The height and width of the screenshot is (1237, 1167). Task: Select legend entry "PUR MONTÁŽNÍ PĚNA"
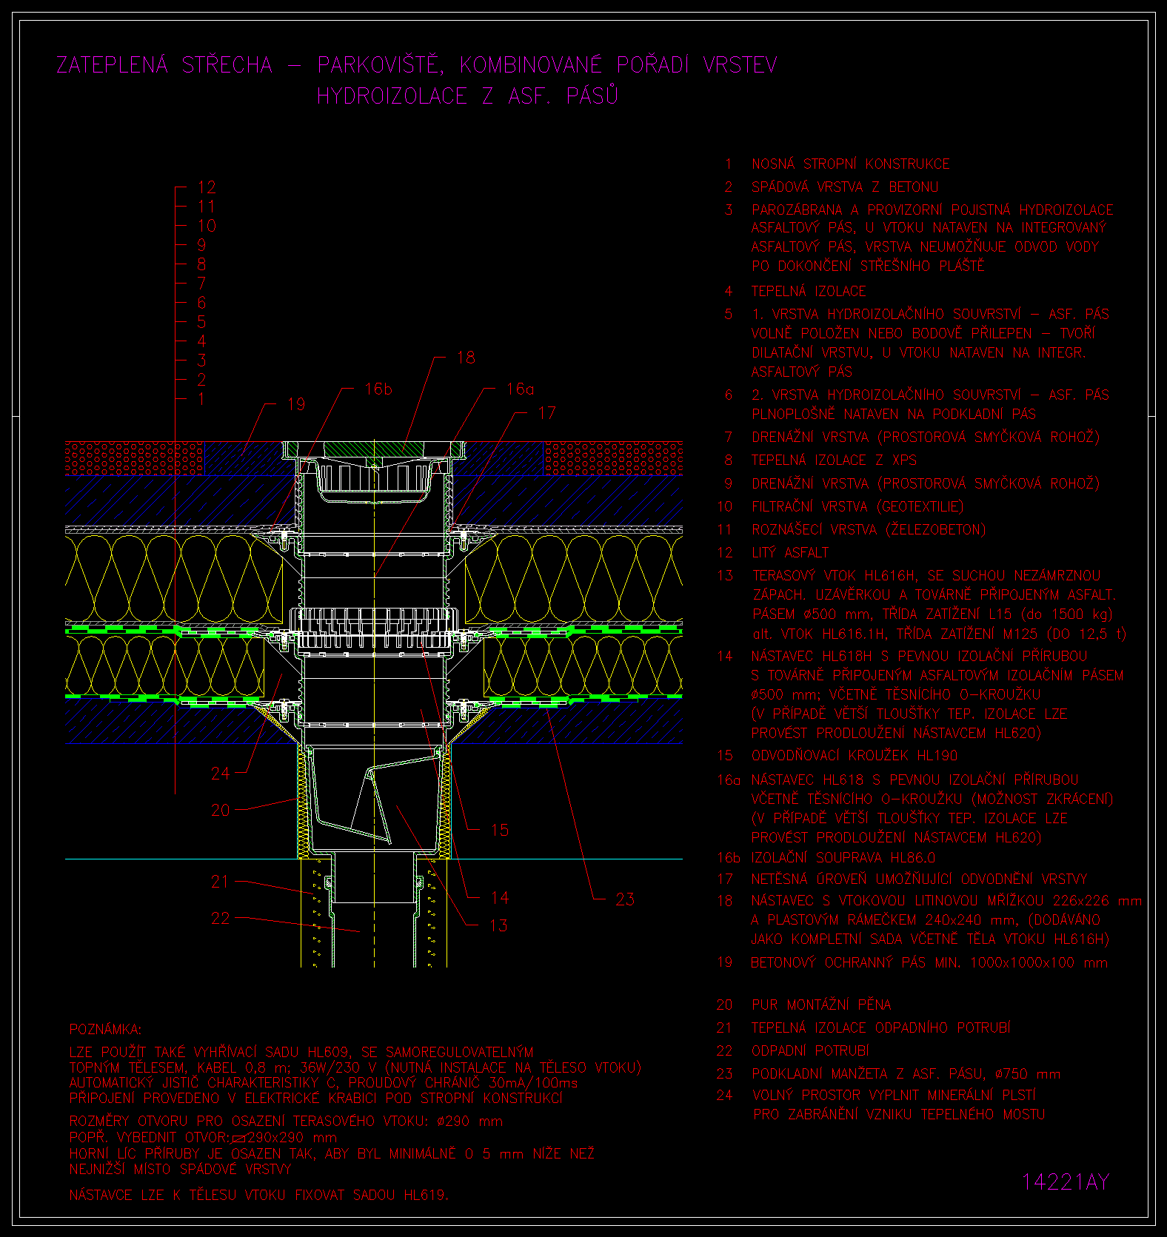coord(821,1005)
